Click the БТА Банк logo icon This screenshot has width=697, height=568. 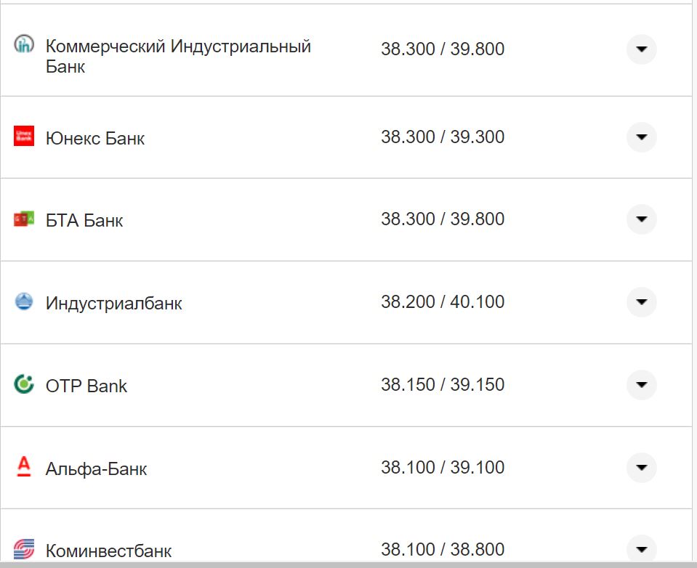coord(24,219)
